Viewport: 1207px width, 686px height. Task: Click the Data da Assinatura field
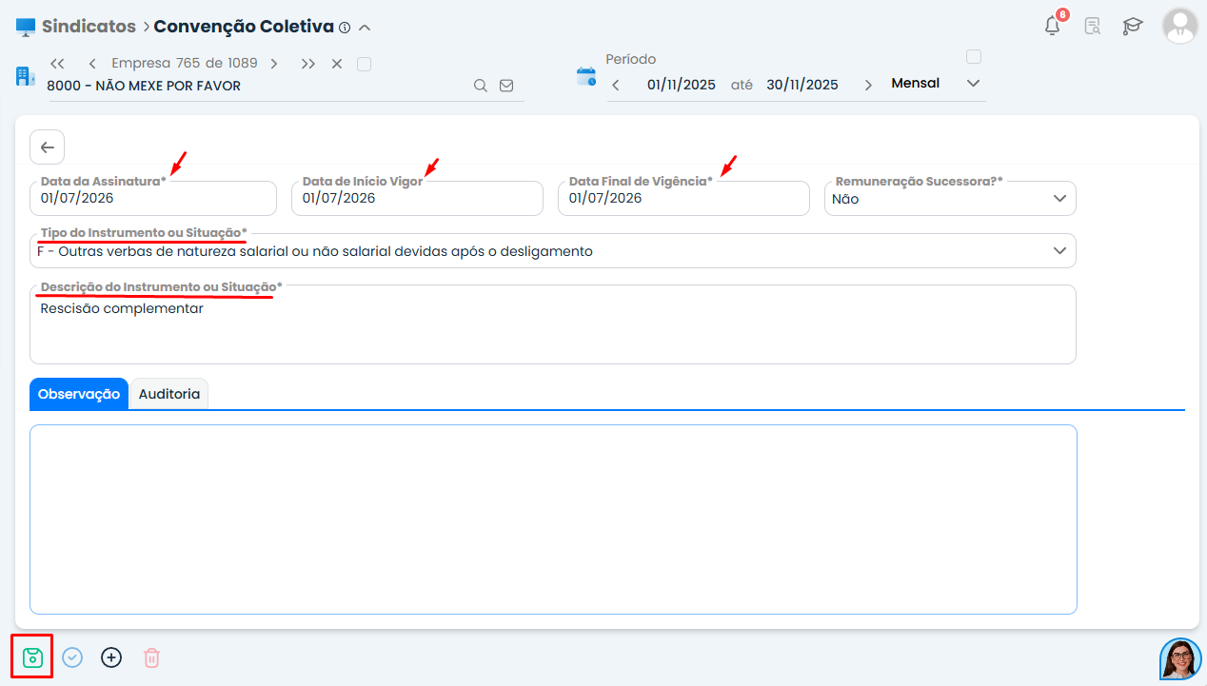(153, 199)
